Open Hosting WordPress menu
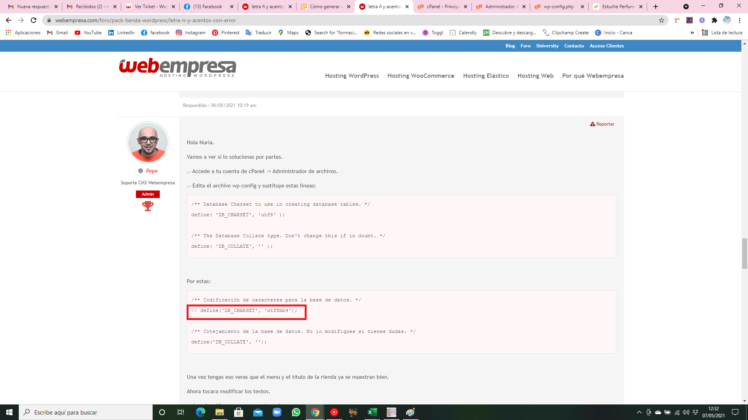The image size is (748, 420). (352, 76)
